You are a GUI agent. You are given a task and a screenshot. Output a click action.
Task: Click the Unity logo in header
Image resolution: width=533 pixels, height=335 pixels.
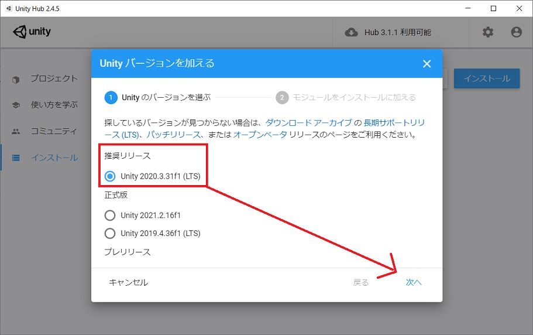click(32, 32)
